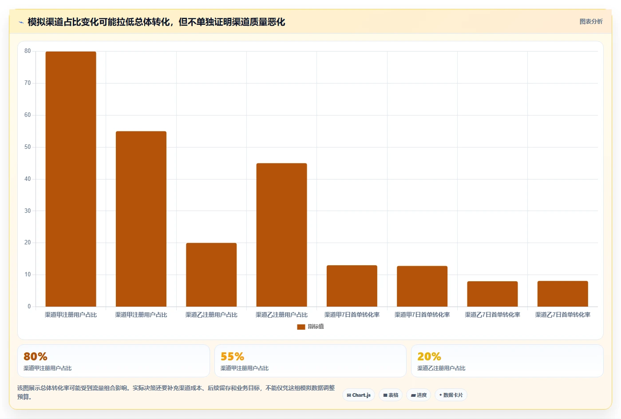Open the 20% data card
Viewport: 621px width, 419px height.
click(x=507, y=361)
